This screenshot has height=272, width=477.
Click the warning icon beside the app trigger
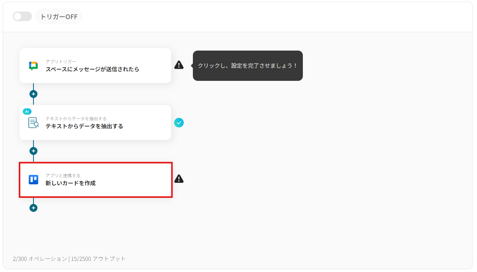click(179, 65)
